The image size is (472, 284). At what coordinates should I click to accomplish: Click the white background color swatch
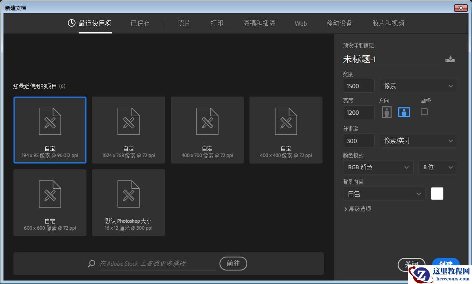point(437,194)
